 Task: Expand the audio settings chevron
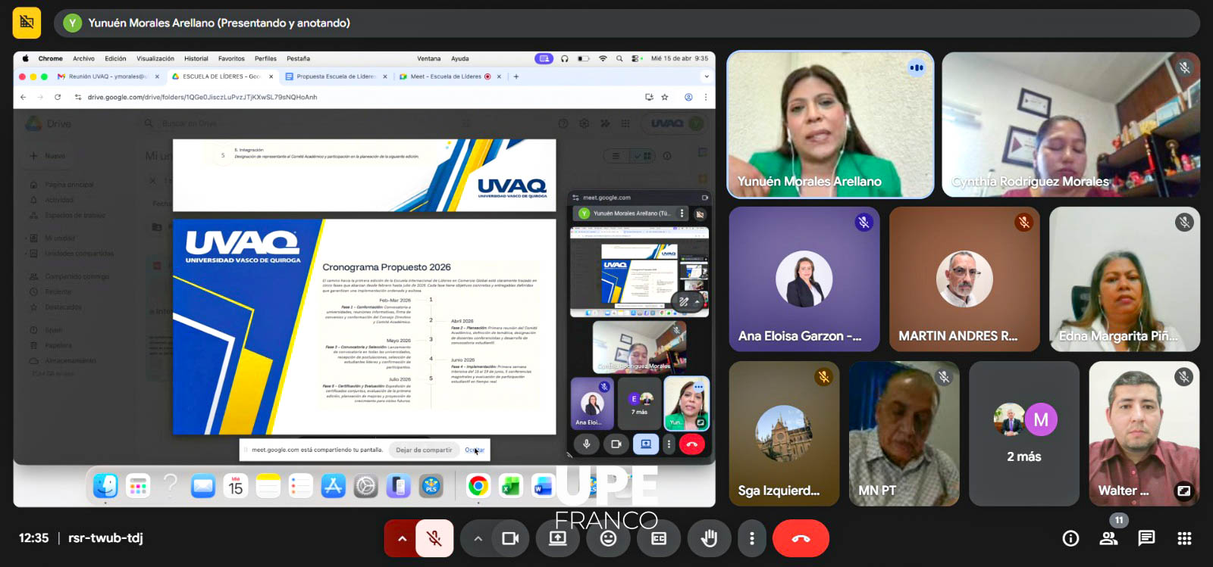coord(402,538)
